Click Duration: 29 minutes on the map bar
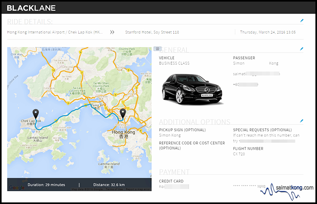Image resolution: width=317 pixels, height=204 pixels. [x=46, y=185]
